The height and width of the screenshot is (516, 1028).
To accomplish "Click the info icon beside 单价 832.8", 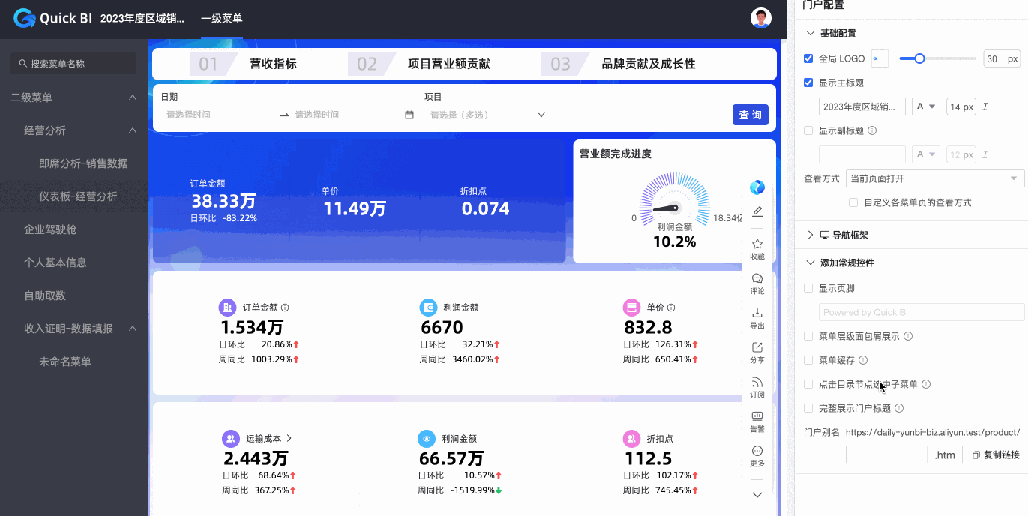I will click(x=671, y=307).
